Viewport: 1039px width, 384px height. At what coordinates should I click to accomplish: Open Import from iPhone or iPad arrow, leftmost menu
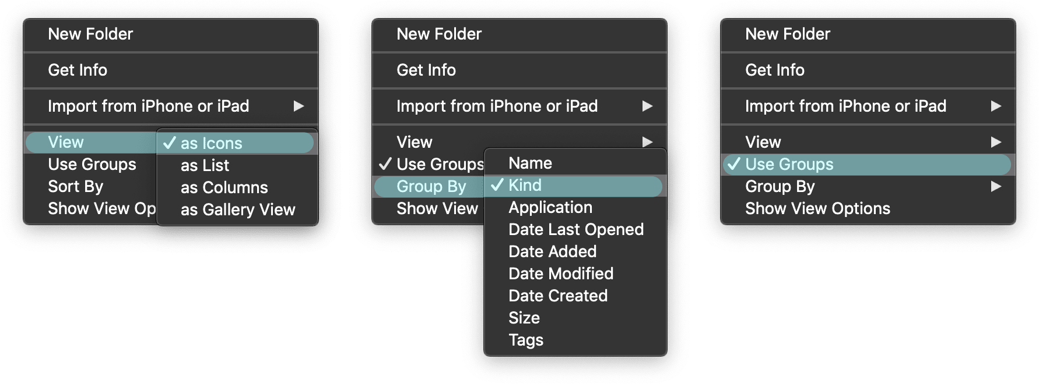pos(299,106)
